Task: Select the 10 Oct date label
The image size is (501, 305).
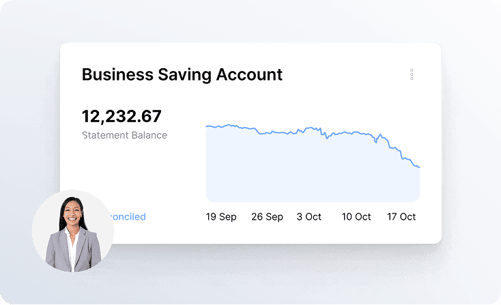Action: click(x=356, y=216)
